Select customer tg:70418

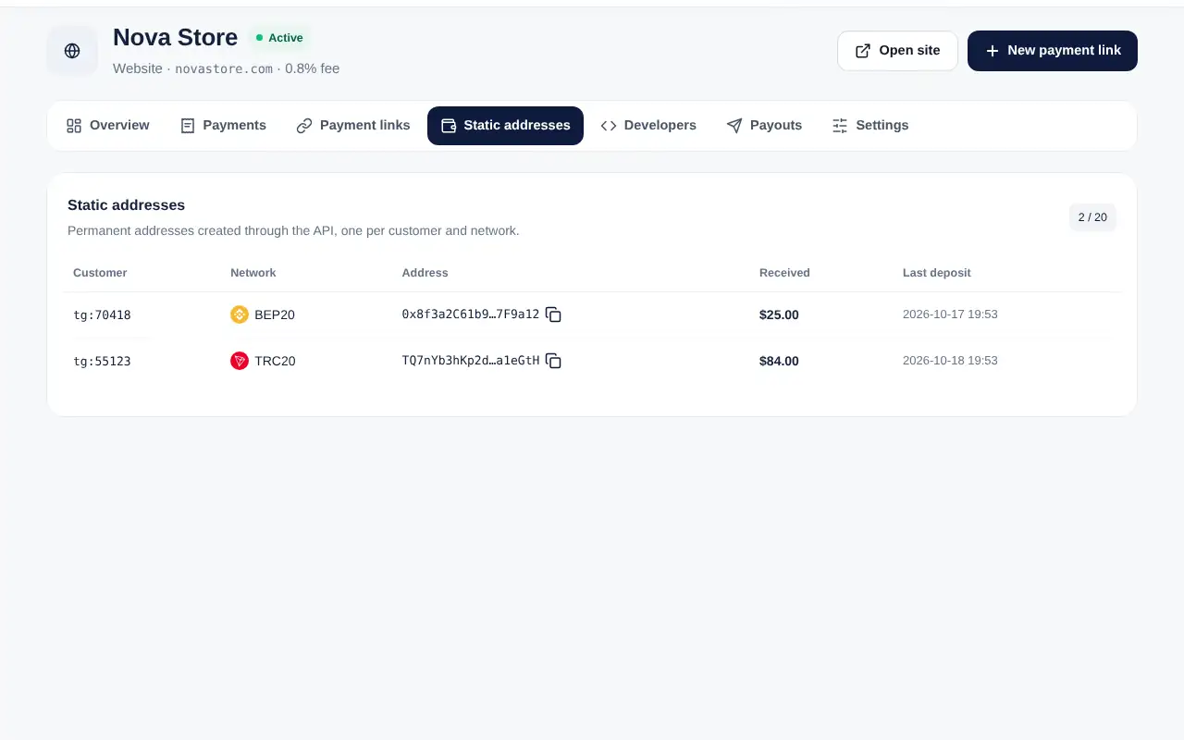point(102,315)
